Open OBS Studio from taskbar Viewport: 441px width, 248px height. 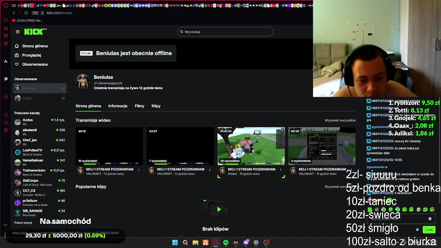[266, 242]
